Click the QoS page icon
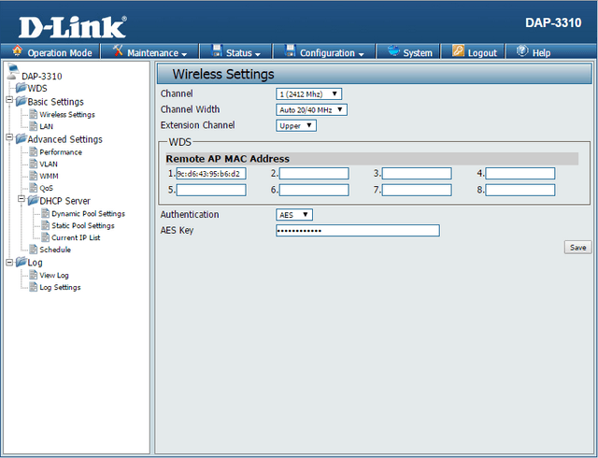 (34, 187)
